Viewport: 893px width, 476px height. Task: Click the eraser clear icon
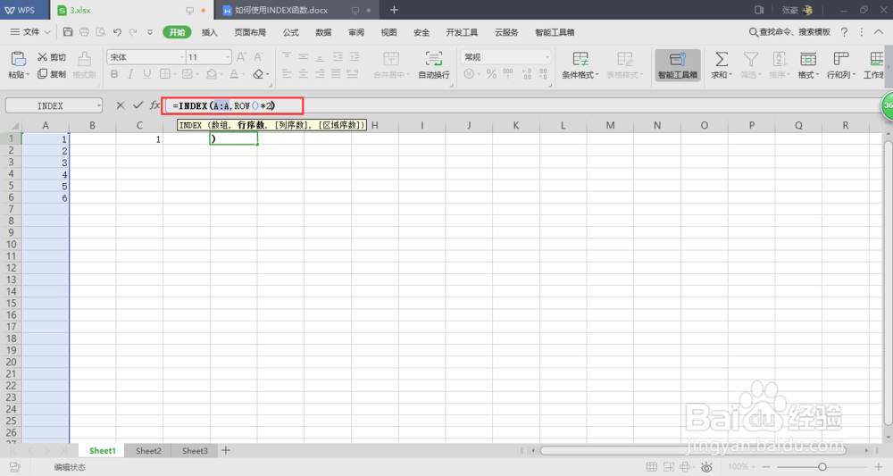(258, 74)
